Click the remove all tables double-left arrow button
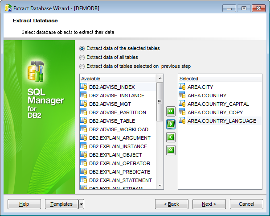This screenshot has height=216, width=270. pos(171,150)
